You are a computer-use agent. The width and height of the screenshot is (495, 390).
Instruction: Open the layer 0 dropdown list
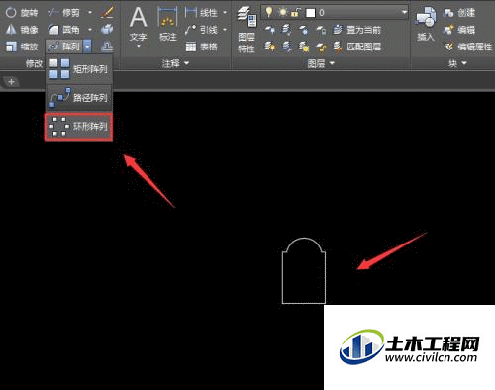pos(404,13)
